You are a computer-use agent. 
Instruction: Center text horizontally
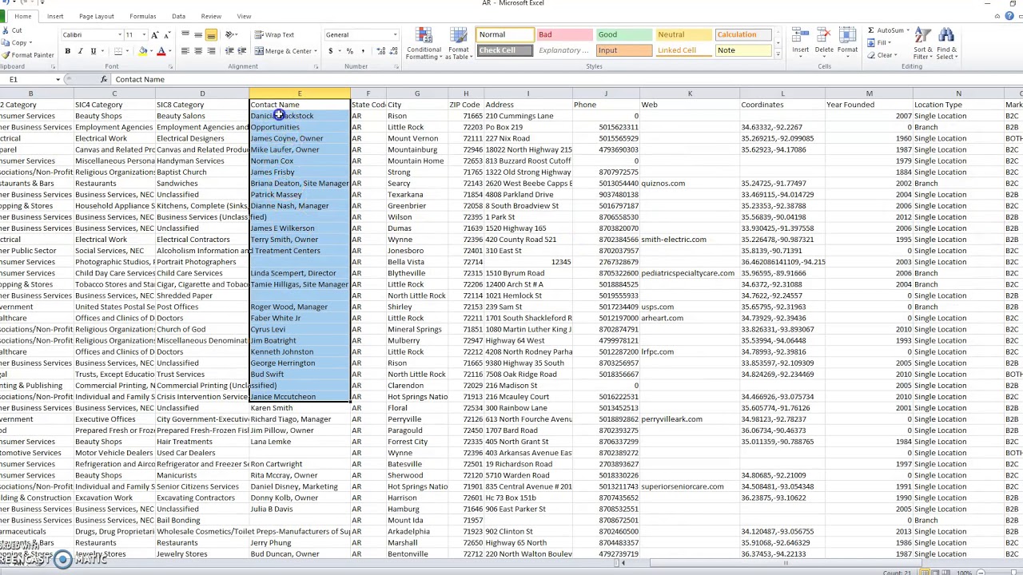(x=198, y=51)
